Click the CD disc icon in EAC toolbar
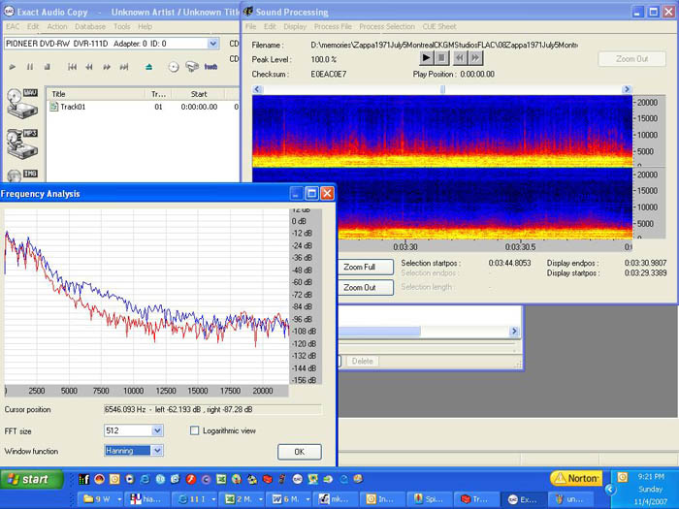 (174, 67)
